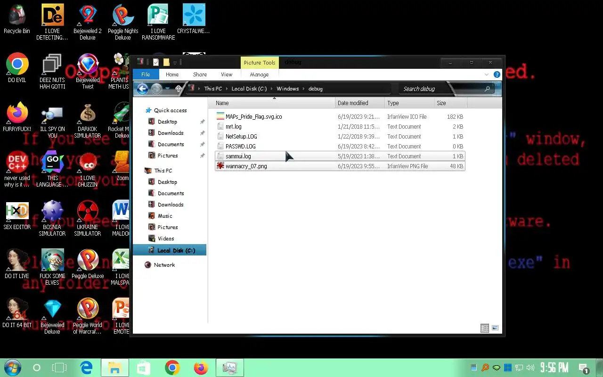Screen dimensions: 603x377
Task: Click the Picture Tools contextual tab header
Action: [x=259, y=63]
